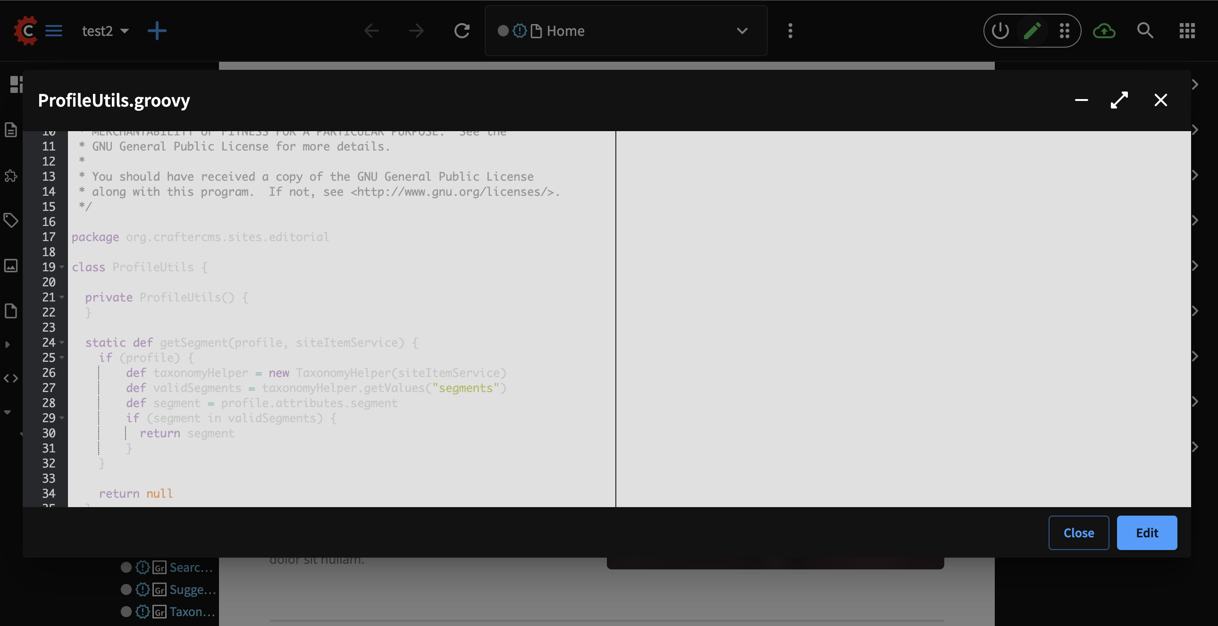Click the refresh page icon
The height and width of the screenshot is (626, 1218).
pos(462,31)
